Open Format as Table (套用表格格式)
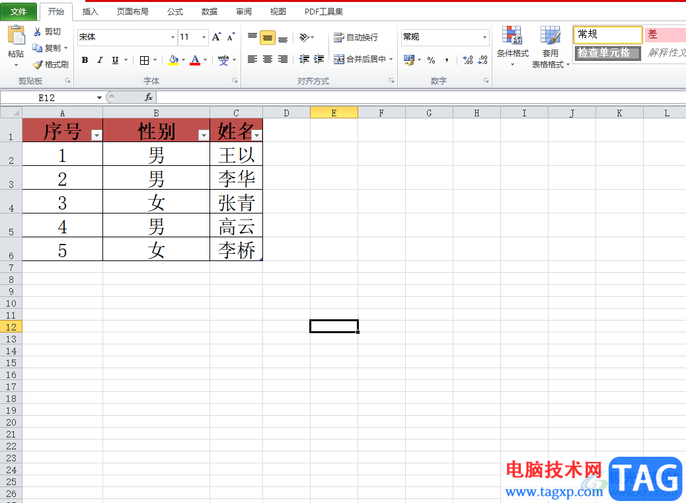 coord(551,47)
